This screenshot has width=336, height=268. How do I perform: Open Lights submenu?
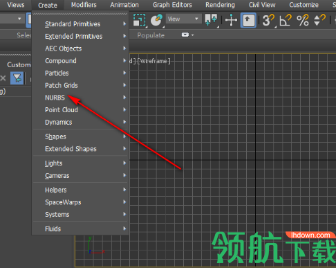click(80, 163)
